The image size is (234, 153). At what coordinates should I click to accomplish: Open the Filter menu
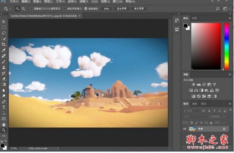84,2
